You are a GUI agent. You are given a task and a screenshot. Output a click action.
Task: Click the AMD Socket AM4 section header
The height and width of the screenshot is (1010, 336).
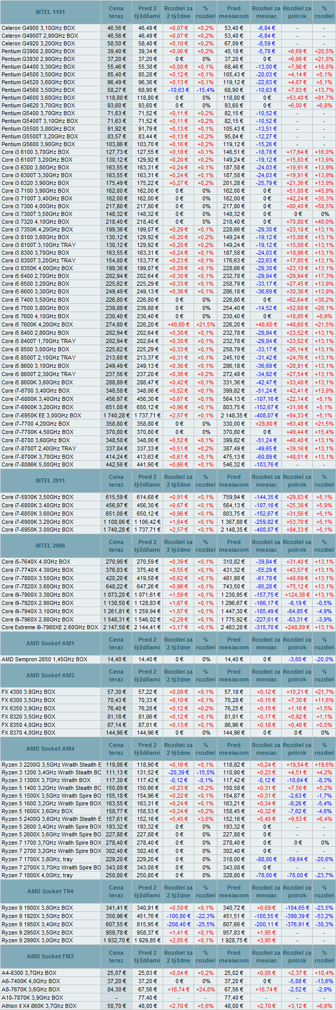pos(50,749)
